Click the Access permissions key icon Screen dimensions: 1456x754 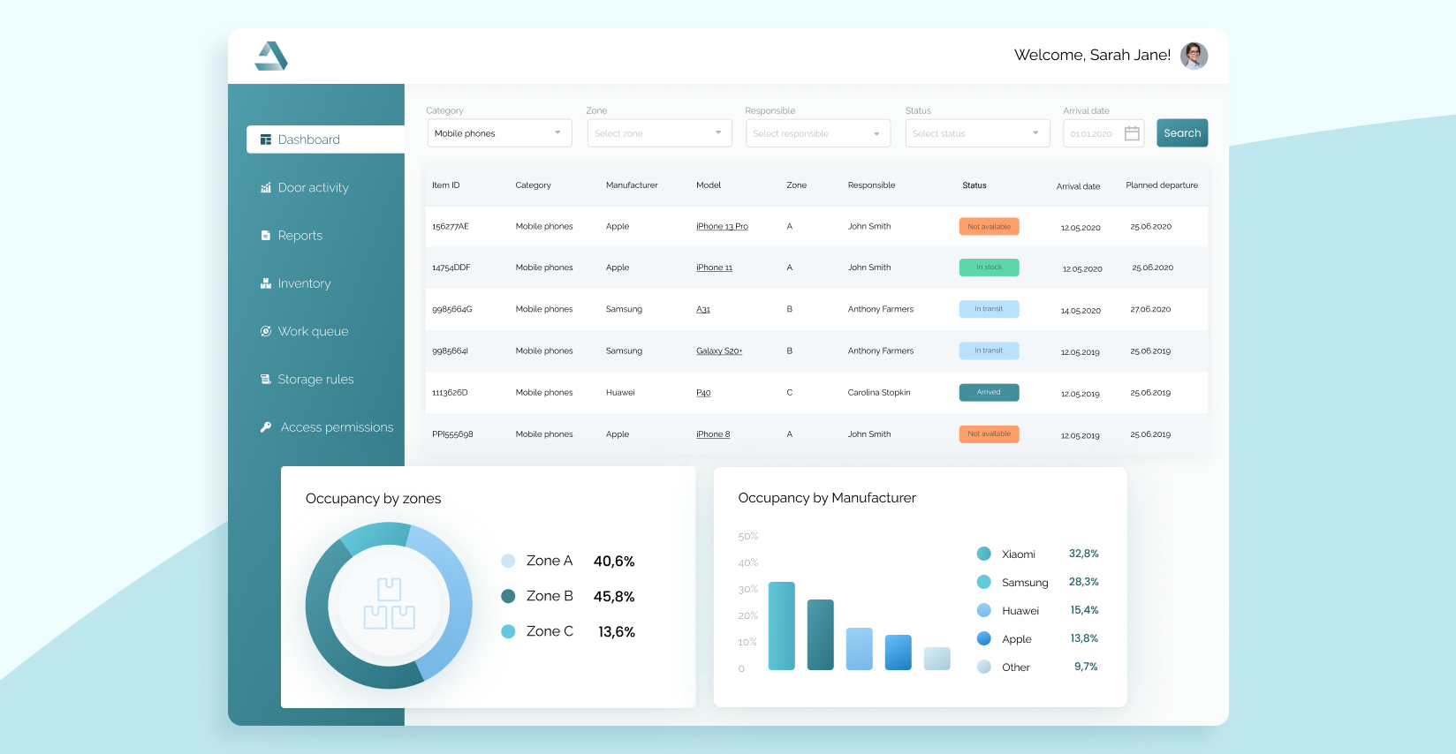[266, 427]
